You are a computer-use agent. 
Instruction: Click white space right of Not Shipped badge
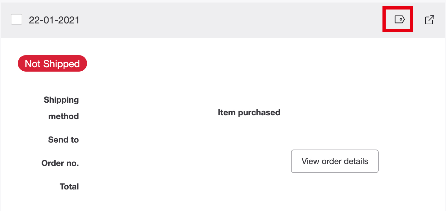(222, 64)
